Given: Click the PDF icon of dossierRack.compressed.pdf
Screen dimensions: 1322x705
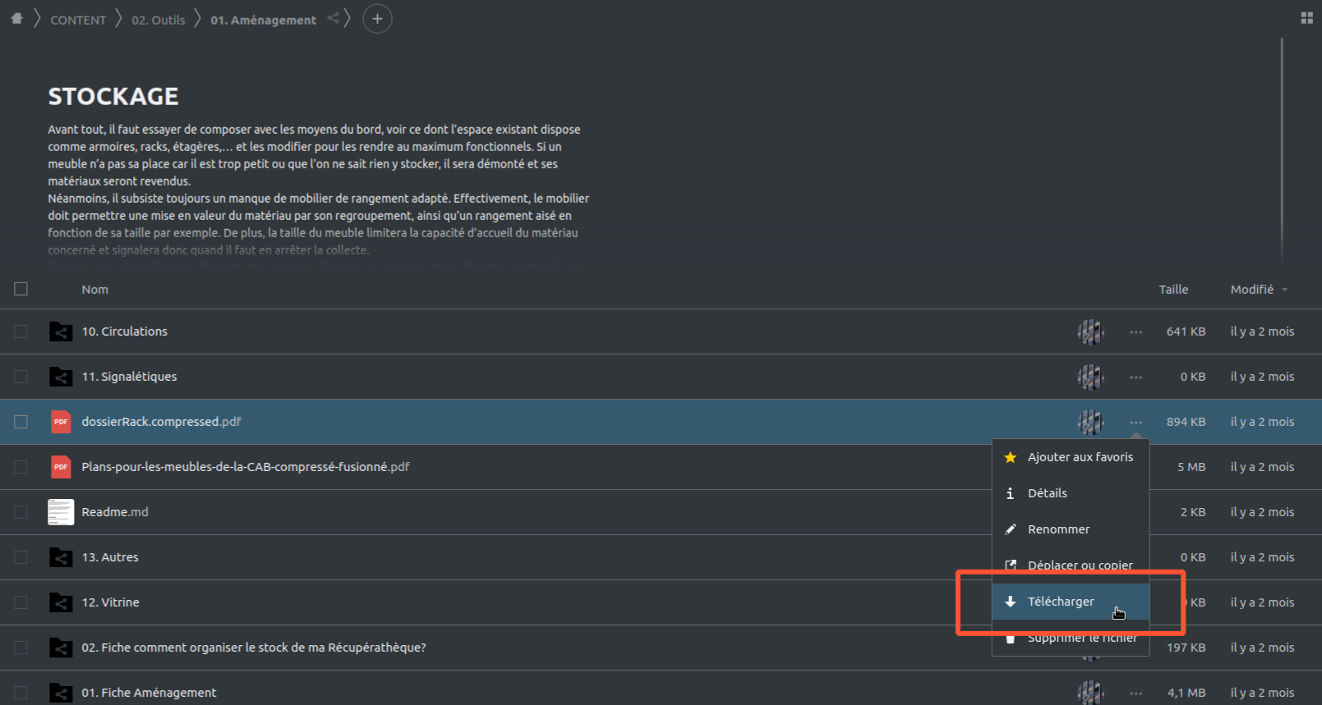Looking at the screenshot, I should [x=61, y=422].
